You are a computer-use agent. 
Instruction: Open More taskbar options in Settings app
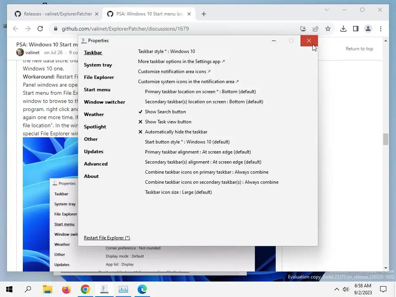181,61
